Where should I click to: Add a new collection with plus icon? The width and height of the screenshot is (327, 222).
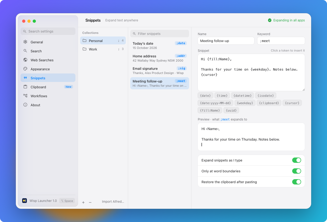coord(83,202)
